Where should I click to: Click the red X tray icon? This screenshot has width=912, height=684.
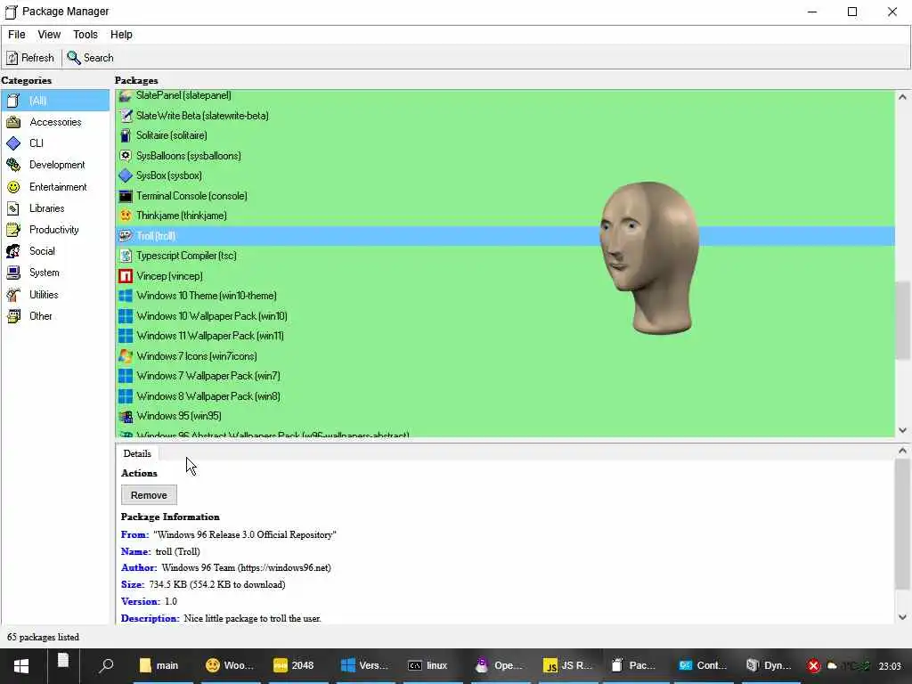tap(814, 666)
